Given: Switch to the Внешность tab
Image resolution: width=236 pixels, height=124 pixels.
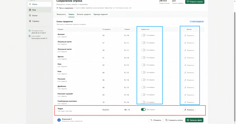Looking at the screenshot, I should coord(61,14).
